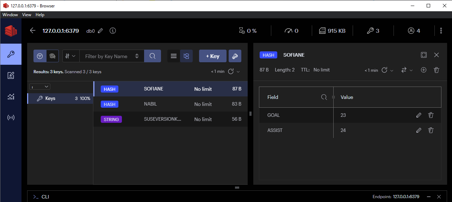Open the View menu
The image size is (452, 202).
[27, 15]
